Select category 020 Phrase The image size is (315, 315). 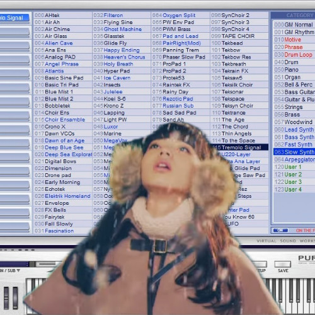point(294,47)
